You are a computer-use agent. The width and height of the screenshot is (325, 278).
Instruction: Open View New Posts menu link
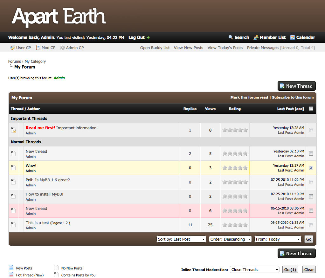coord(188,48)
